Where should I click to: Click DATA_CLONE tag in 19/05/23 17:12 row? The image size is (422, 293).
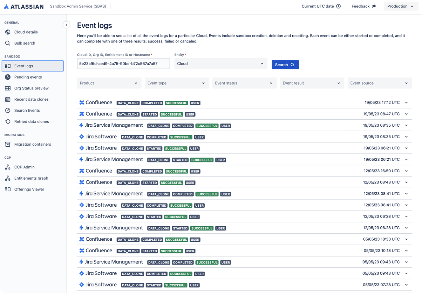[128, 103]
